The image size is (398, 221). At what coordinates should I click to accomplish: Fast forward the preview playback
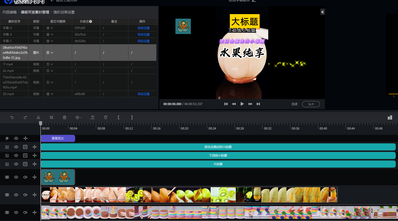pos(250,104)
